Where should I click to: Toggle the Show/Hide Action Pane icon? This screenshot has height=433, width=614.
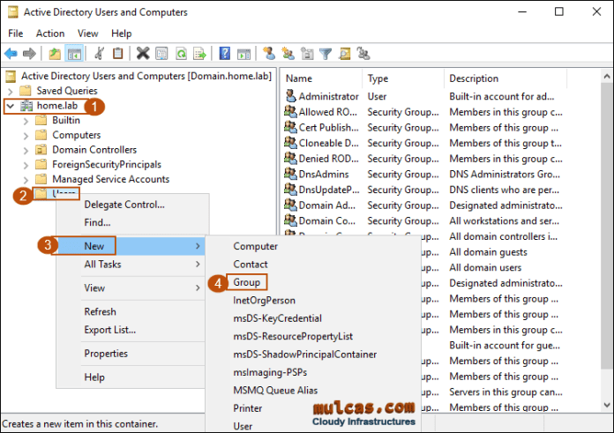tap(243, 53)
